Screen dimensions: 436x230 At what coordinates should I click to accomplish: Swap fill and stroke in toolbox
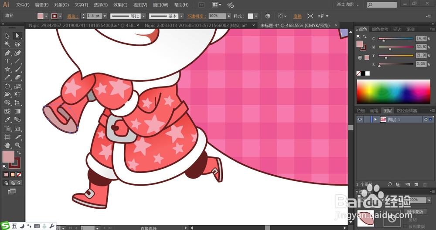pos(19,153)
